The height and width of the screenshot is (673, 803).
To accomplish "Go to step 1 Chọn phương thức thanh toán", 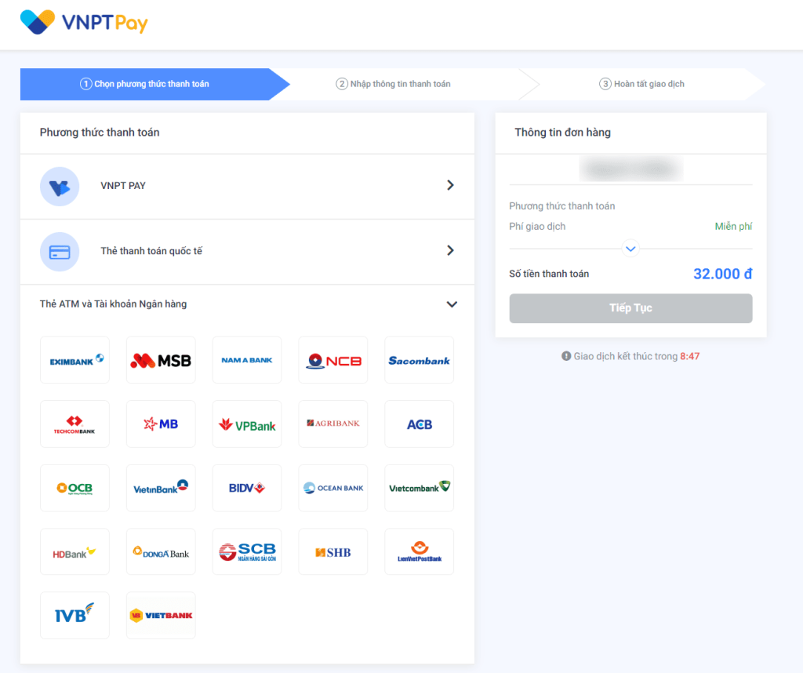I will (x=145, y=84).
